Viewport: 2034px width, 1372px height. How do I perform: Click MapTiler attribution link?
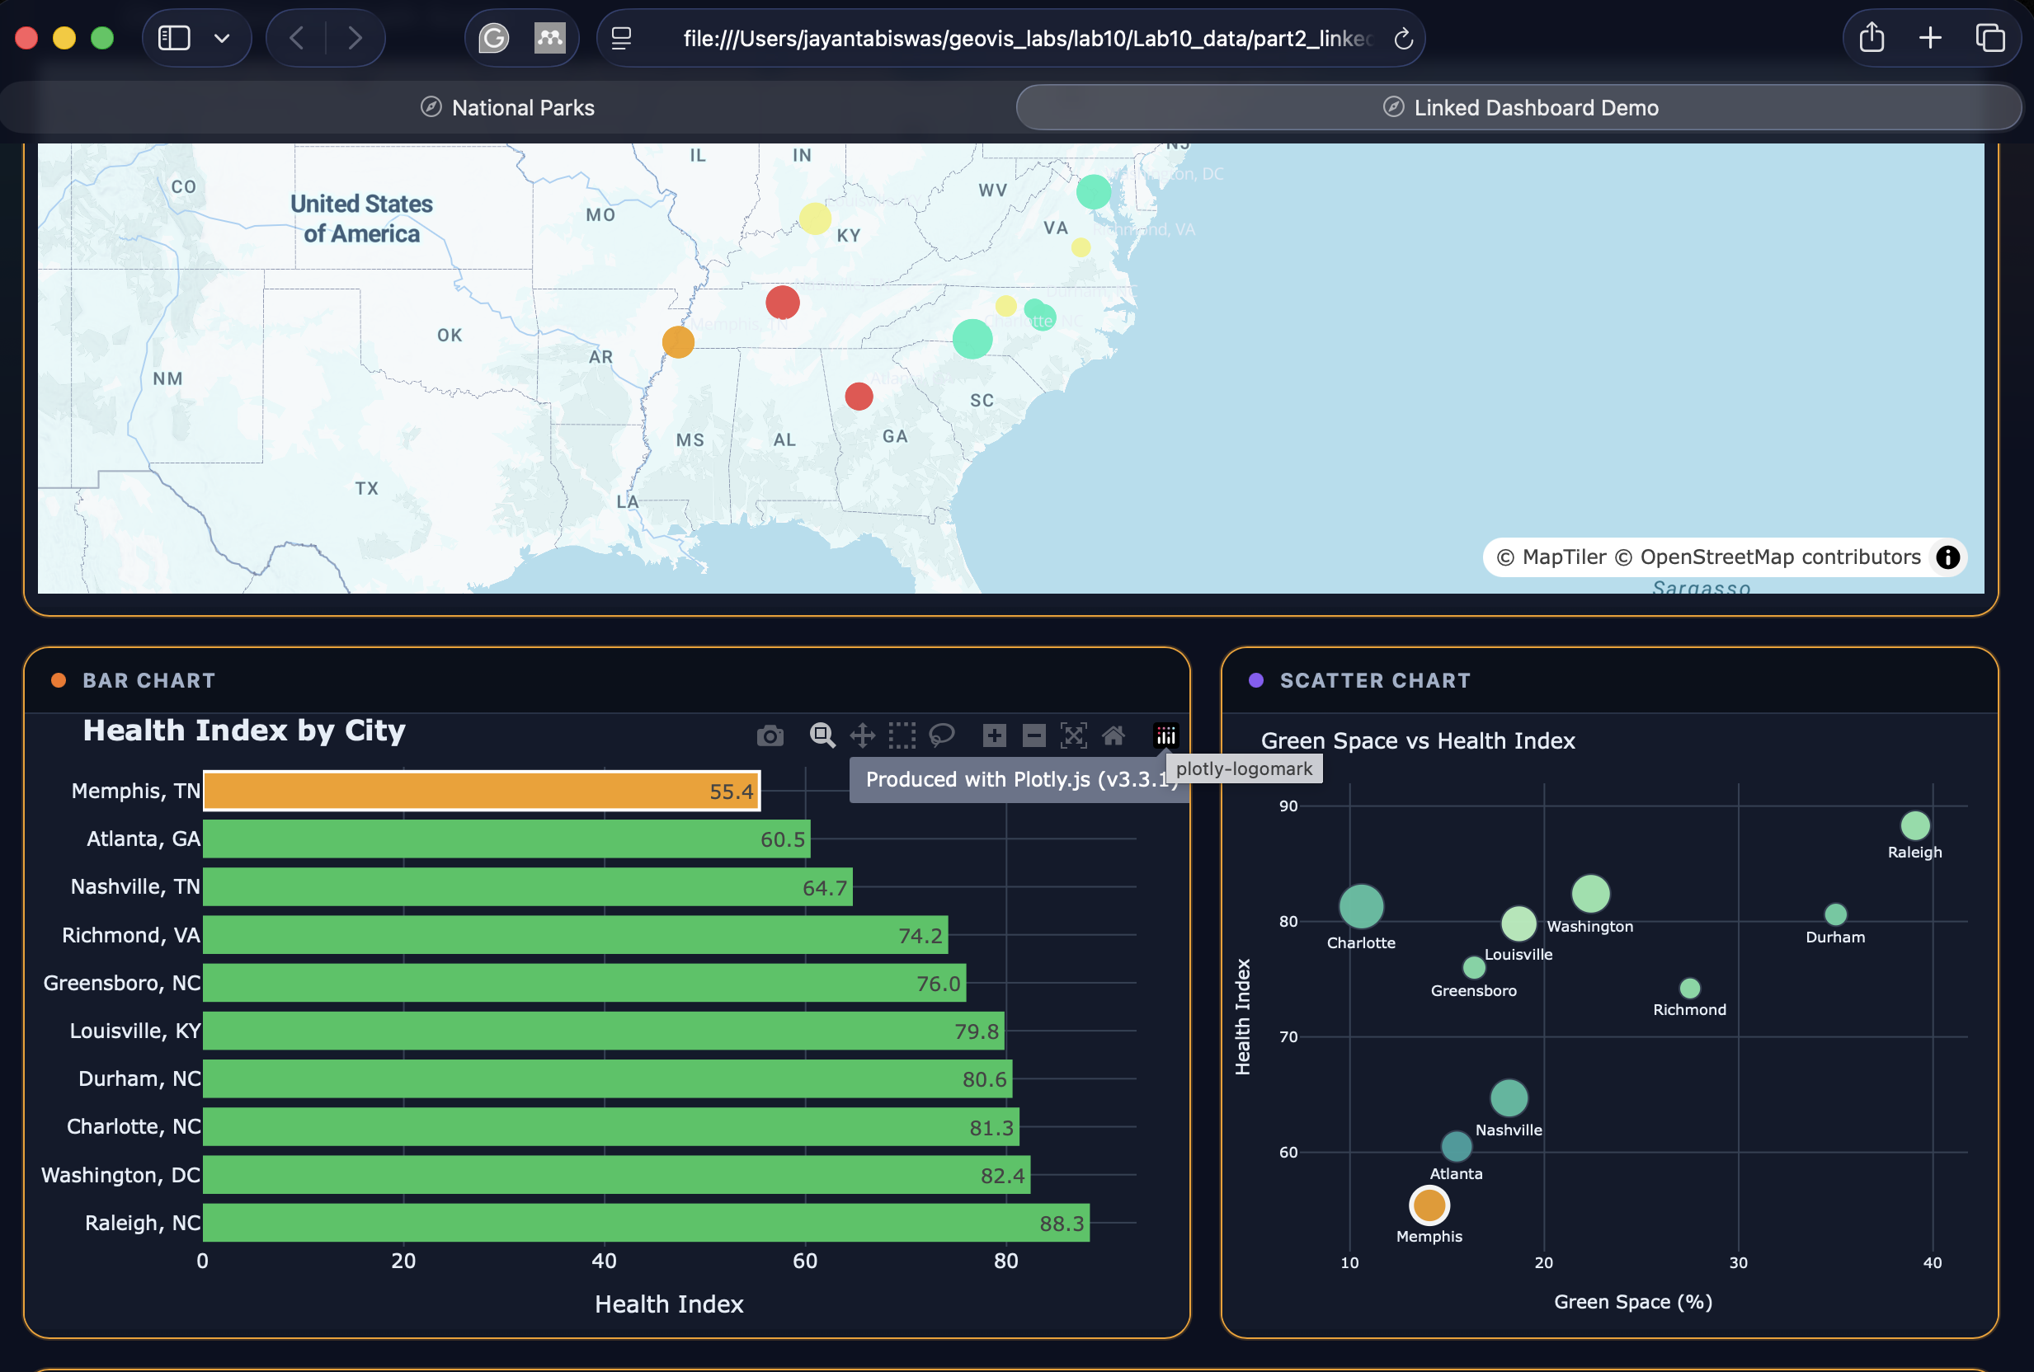(x=1551, y=557)
